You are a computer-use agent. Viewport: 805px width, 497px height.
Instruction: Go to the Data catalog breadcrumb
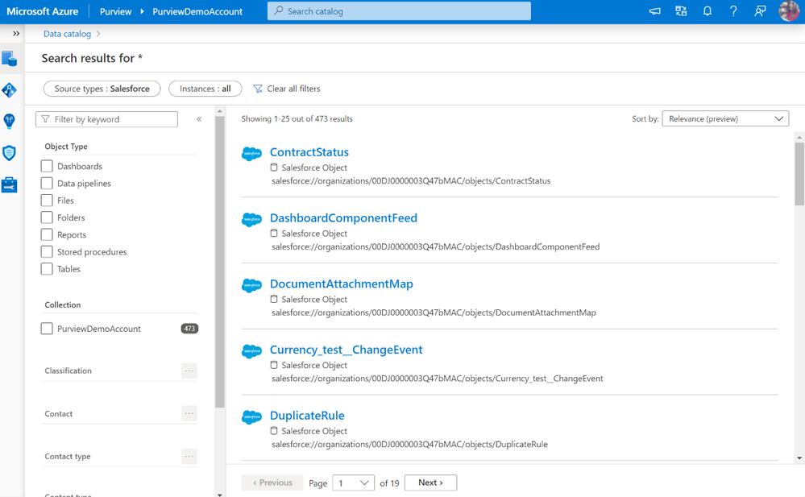67,34
